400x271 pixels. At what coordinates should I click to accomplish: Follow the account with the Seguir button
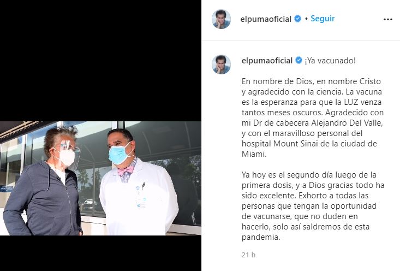pyautogui.click(x=323, y=19)
